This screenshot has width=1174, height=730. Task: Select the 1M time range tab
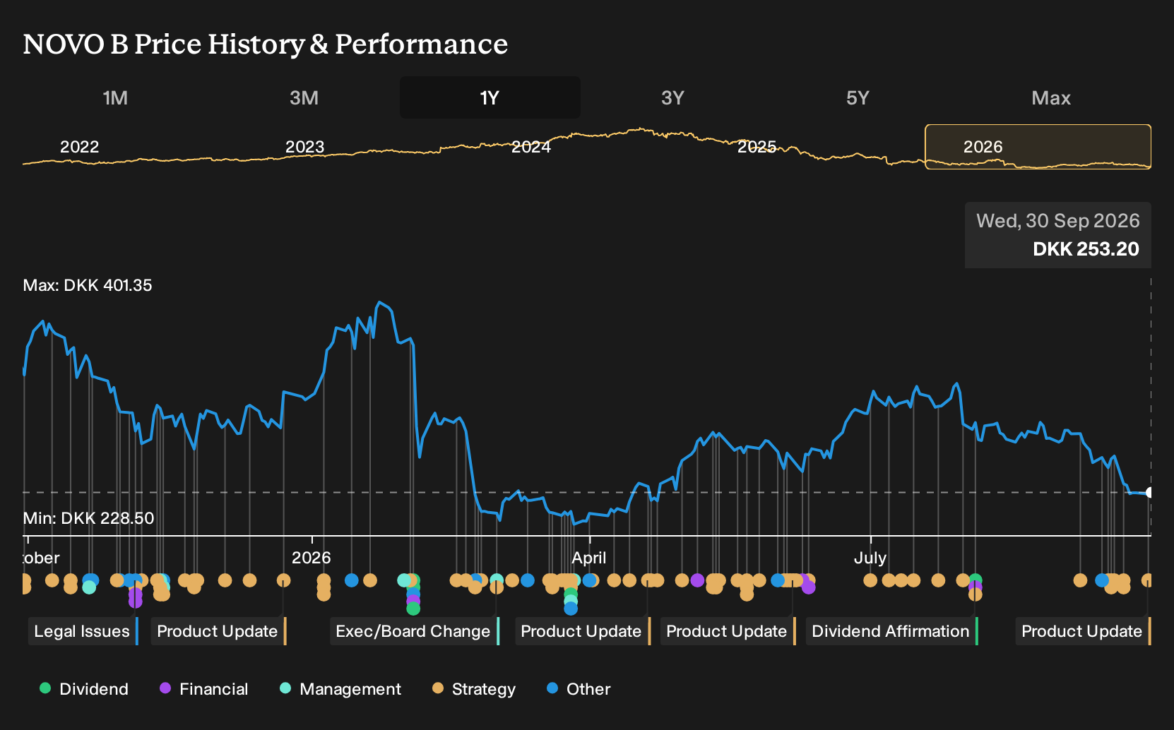pos(115,97)
